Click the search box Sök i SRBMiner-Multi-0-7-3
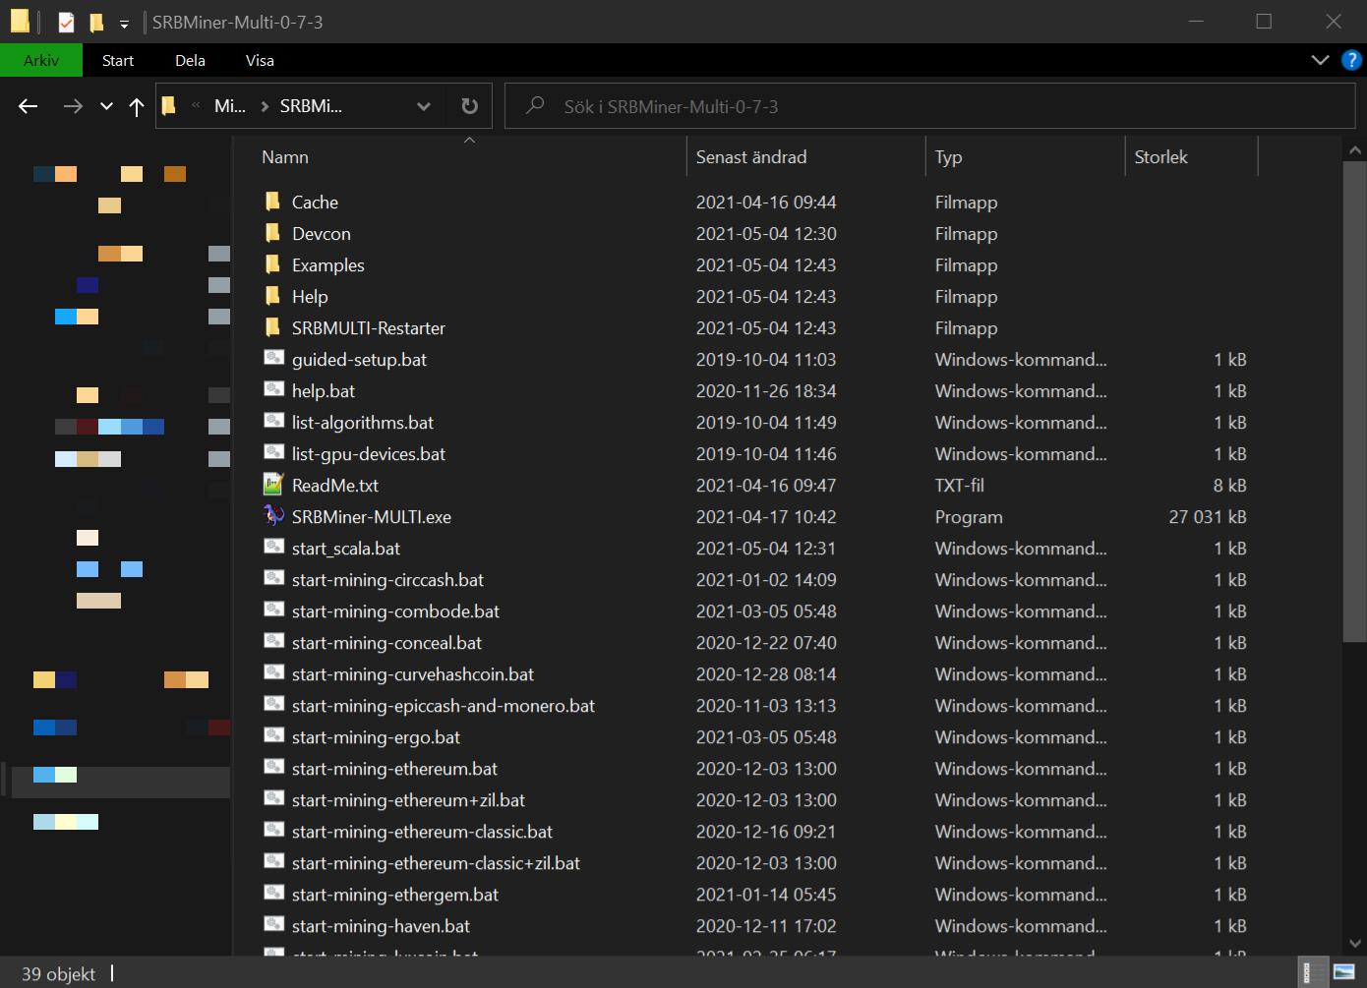 pyautogui.click(x=929, y=106)
